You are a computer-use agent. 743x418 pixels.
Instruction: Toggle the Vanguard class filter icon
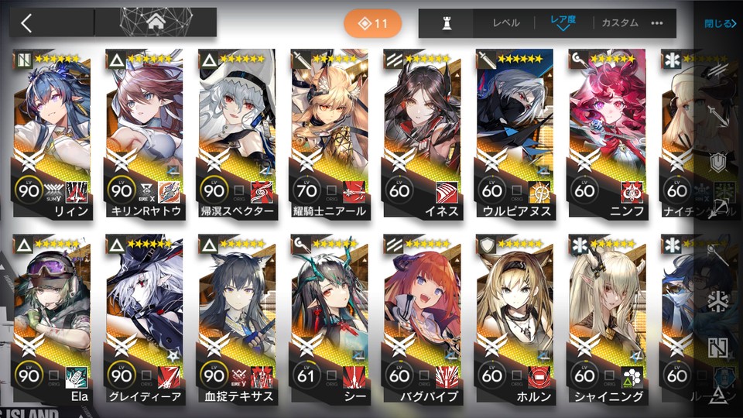718,71
